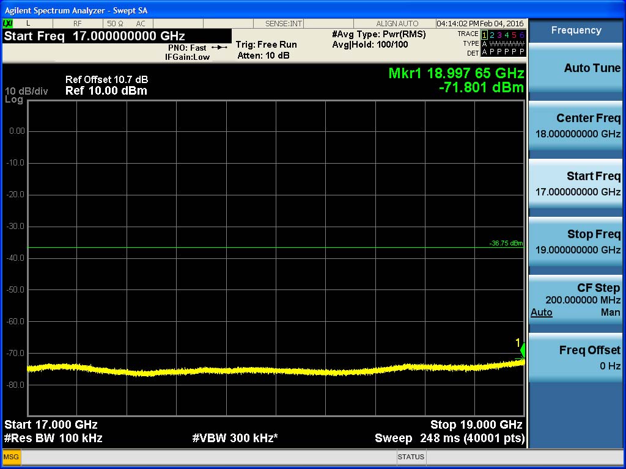The width and height of the screenshot is (626, 469).
Task: Select trace 2 indicator
Action: (x=492, y=35)
